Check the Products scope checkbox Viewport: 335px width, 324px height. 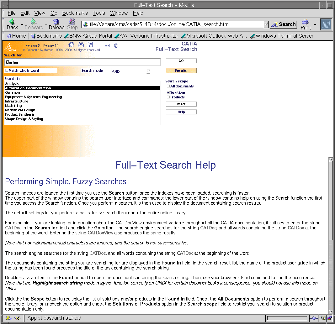168,97
